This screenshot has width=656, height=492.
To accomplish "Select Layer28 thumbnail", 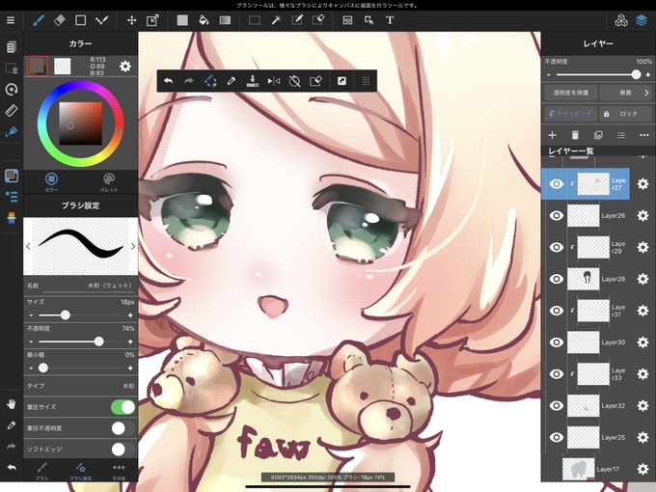I will coord(584,279).
